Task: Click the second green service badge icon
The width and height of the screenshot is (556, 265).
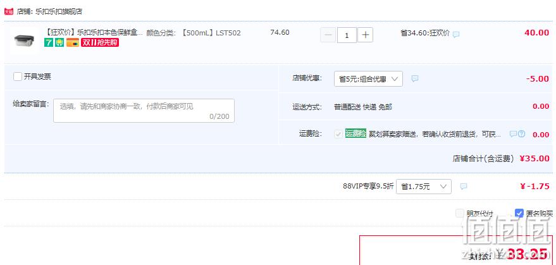Action: 59,43
